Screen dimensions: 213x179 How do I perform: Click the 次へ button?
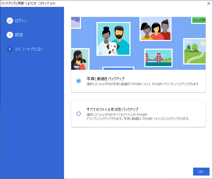(x=201, y=172)
